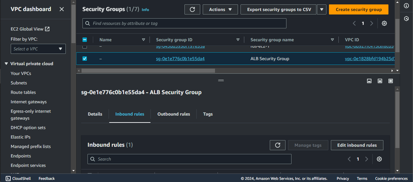
Task: Refresh the Security Groups list
Action: point(192,9)
